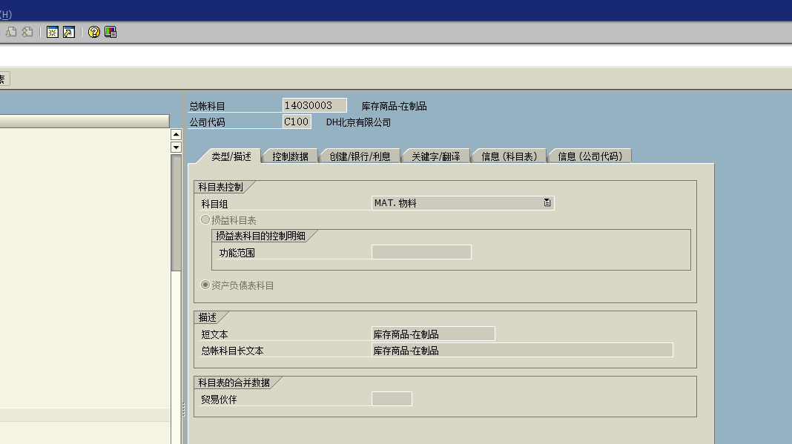Click the 总帐科目 field label
Screen dimensions: 792x444
point(207,106)
